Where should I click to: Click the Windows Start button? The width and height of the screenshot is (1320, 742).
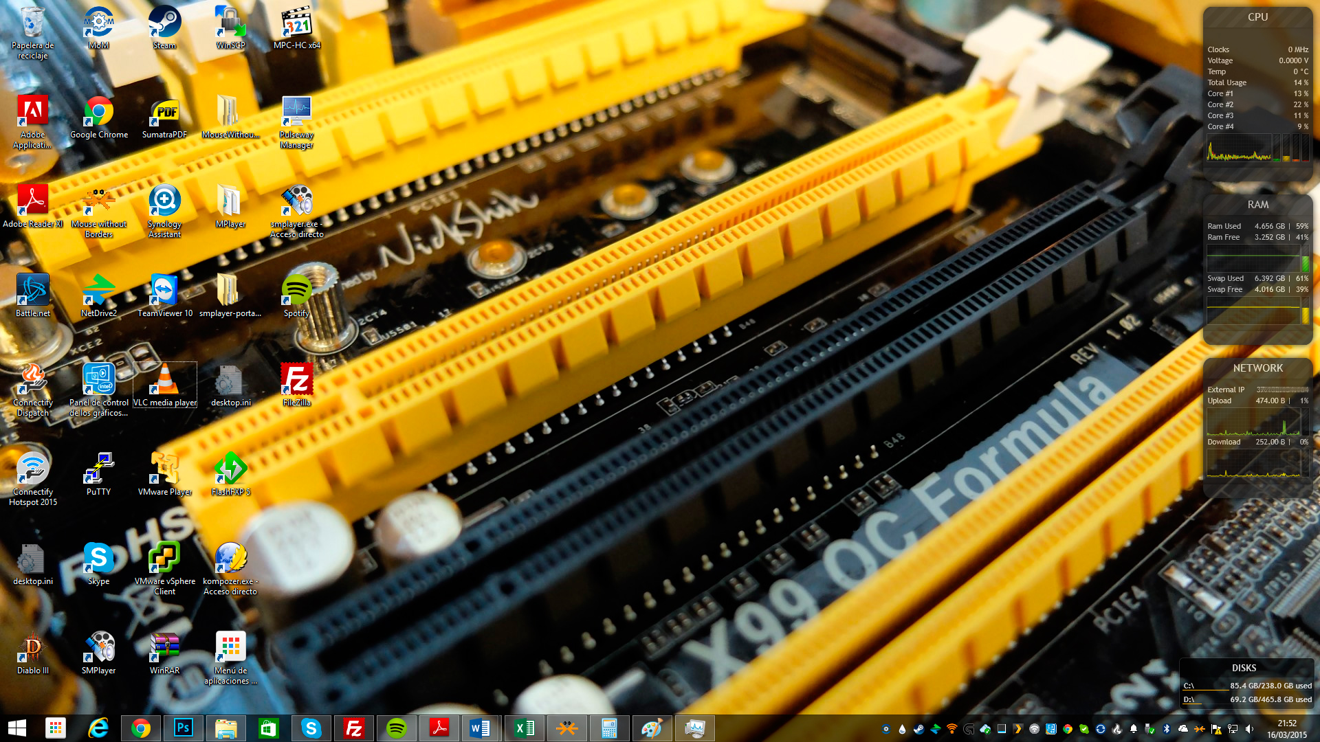tap(16, 728)
